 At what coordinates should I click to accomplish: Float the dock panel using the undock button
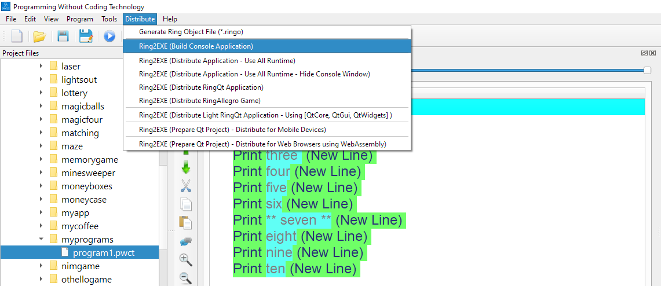pos(644,53)
